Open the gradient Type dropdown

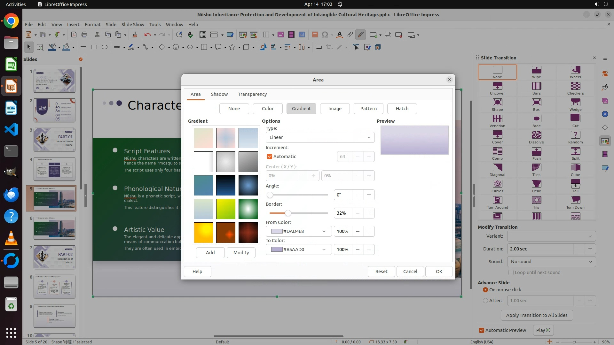pyautogui.click(x=320, y=137)
